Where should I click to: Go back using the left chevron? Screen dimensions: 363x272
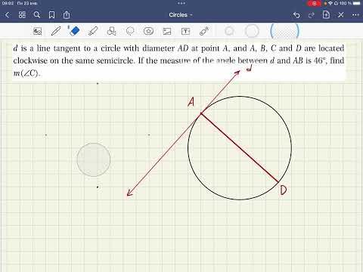point(7,15)
